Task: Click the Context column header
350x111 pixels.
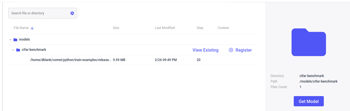Action: pos(223,28)
